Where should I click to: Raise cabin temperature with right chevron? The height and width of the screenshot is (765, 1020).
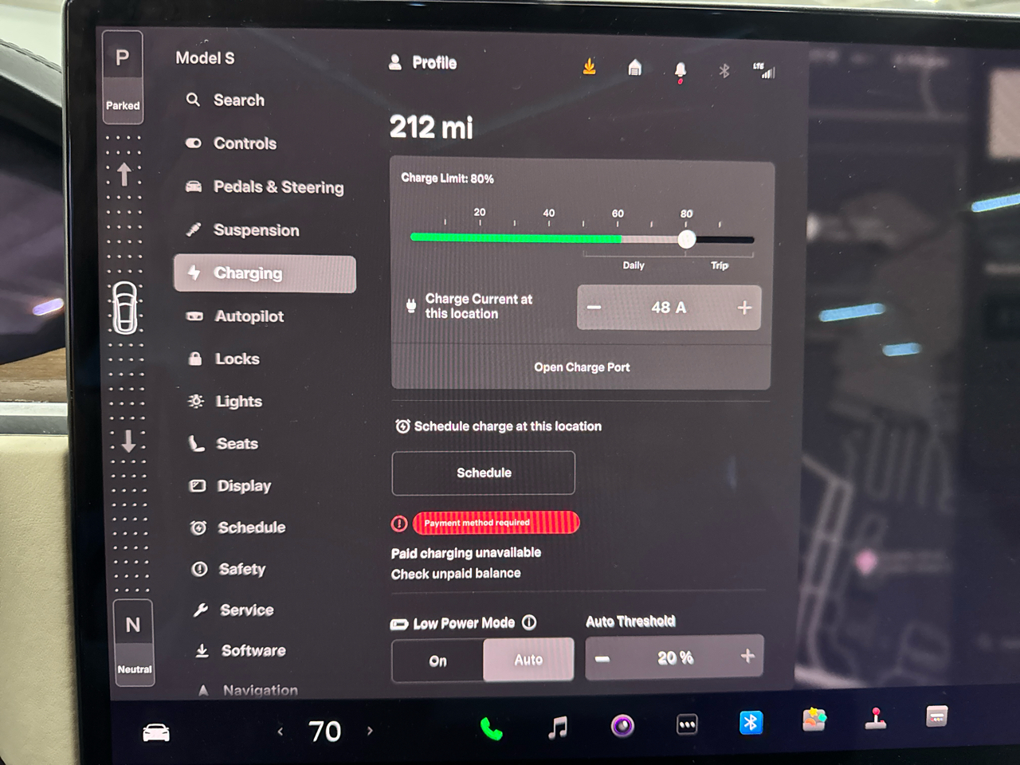(370, 730)
